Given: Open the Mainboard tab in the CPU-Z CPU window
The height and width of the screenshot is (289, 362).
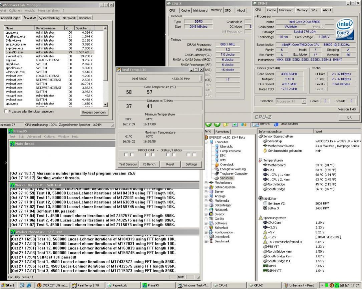Looking at the screenshot, I should 286,10.
